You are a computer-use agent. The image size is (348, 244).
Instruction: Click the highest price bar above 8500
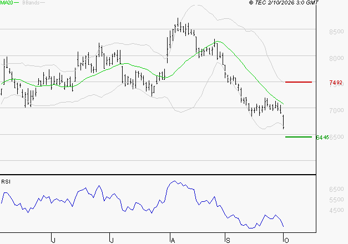178,24
